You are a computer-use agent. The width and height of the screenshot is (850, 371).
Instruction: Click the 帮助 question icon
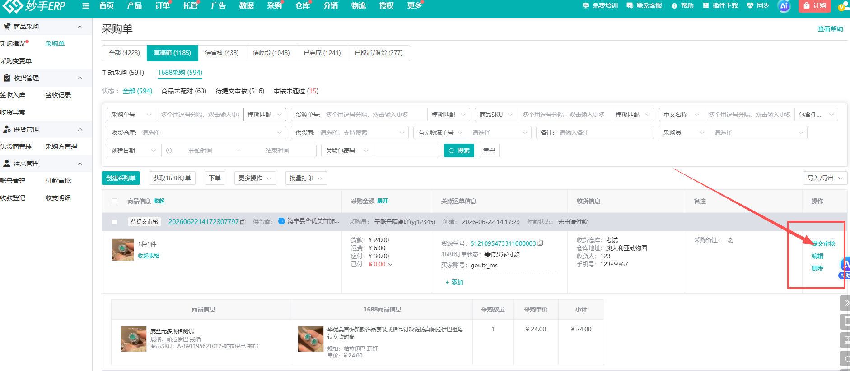(674, 6)
